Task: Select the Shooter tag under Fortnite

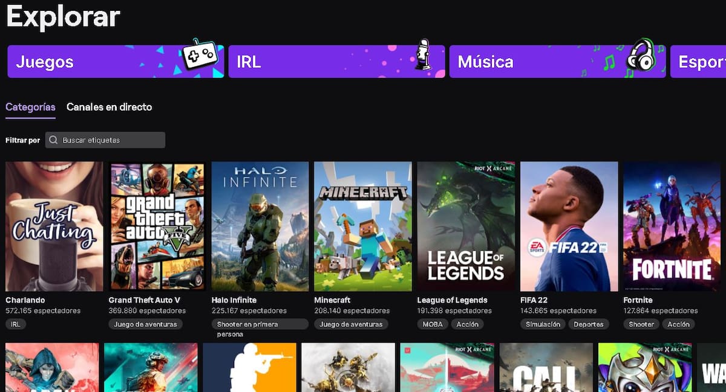Action: coord(641,324)
